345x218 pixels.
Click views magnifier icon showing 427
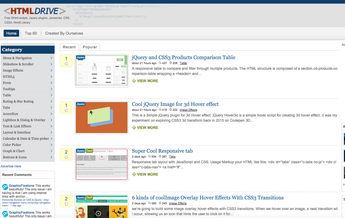point(160,63)
